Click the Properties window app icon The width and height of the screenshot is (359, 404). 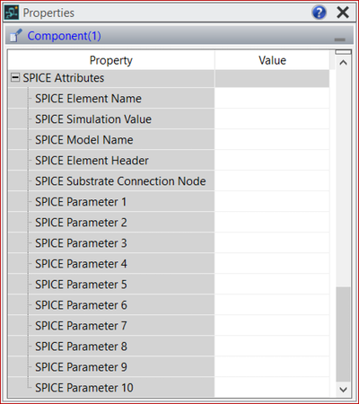click(12, 13)
